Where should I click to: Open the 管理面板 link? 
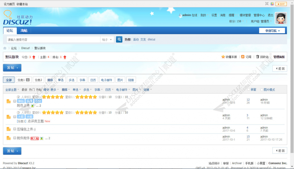[279, 57]
